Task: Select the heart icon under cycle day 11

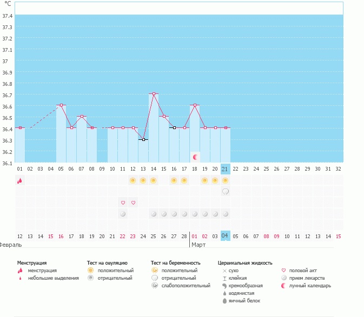Action: (x=123, y=203)
